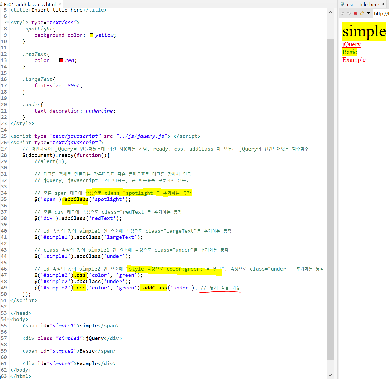389x379 pixels.
Task: Collapse the body block on line 54
Action: tap(8, 319)
